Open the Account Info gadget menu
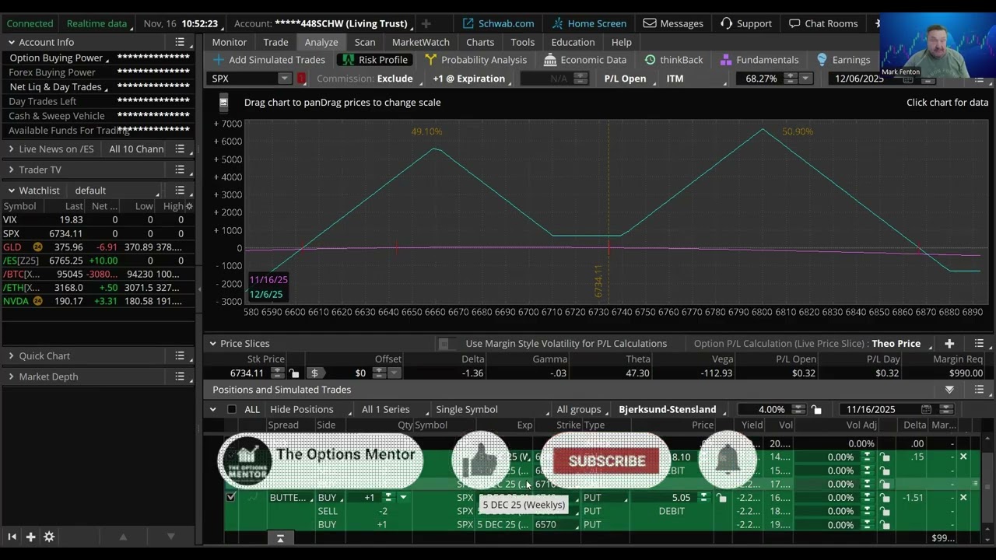Viewport: 996px width, 560px height. click(180, 42)
